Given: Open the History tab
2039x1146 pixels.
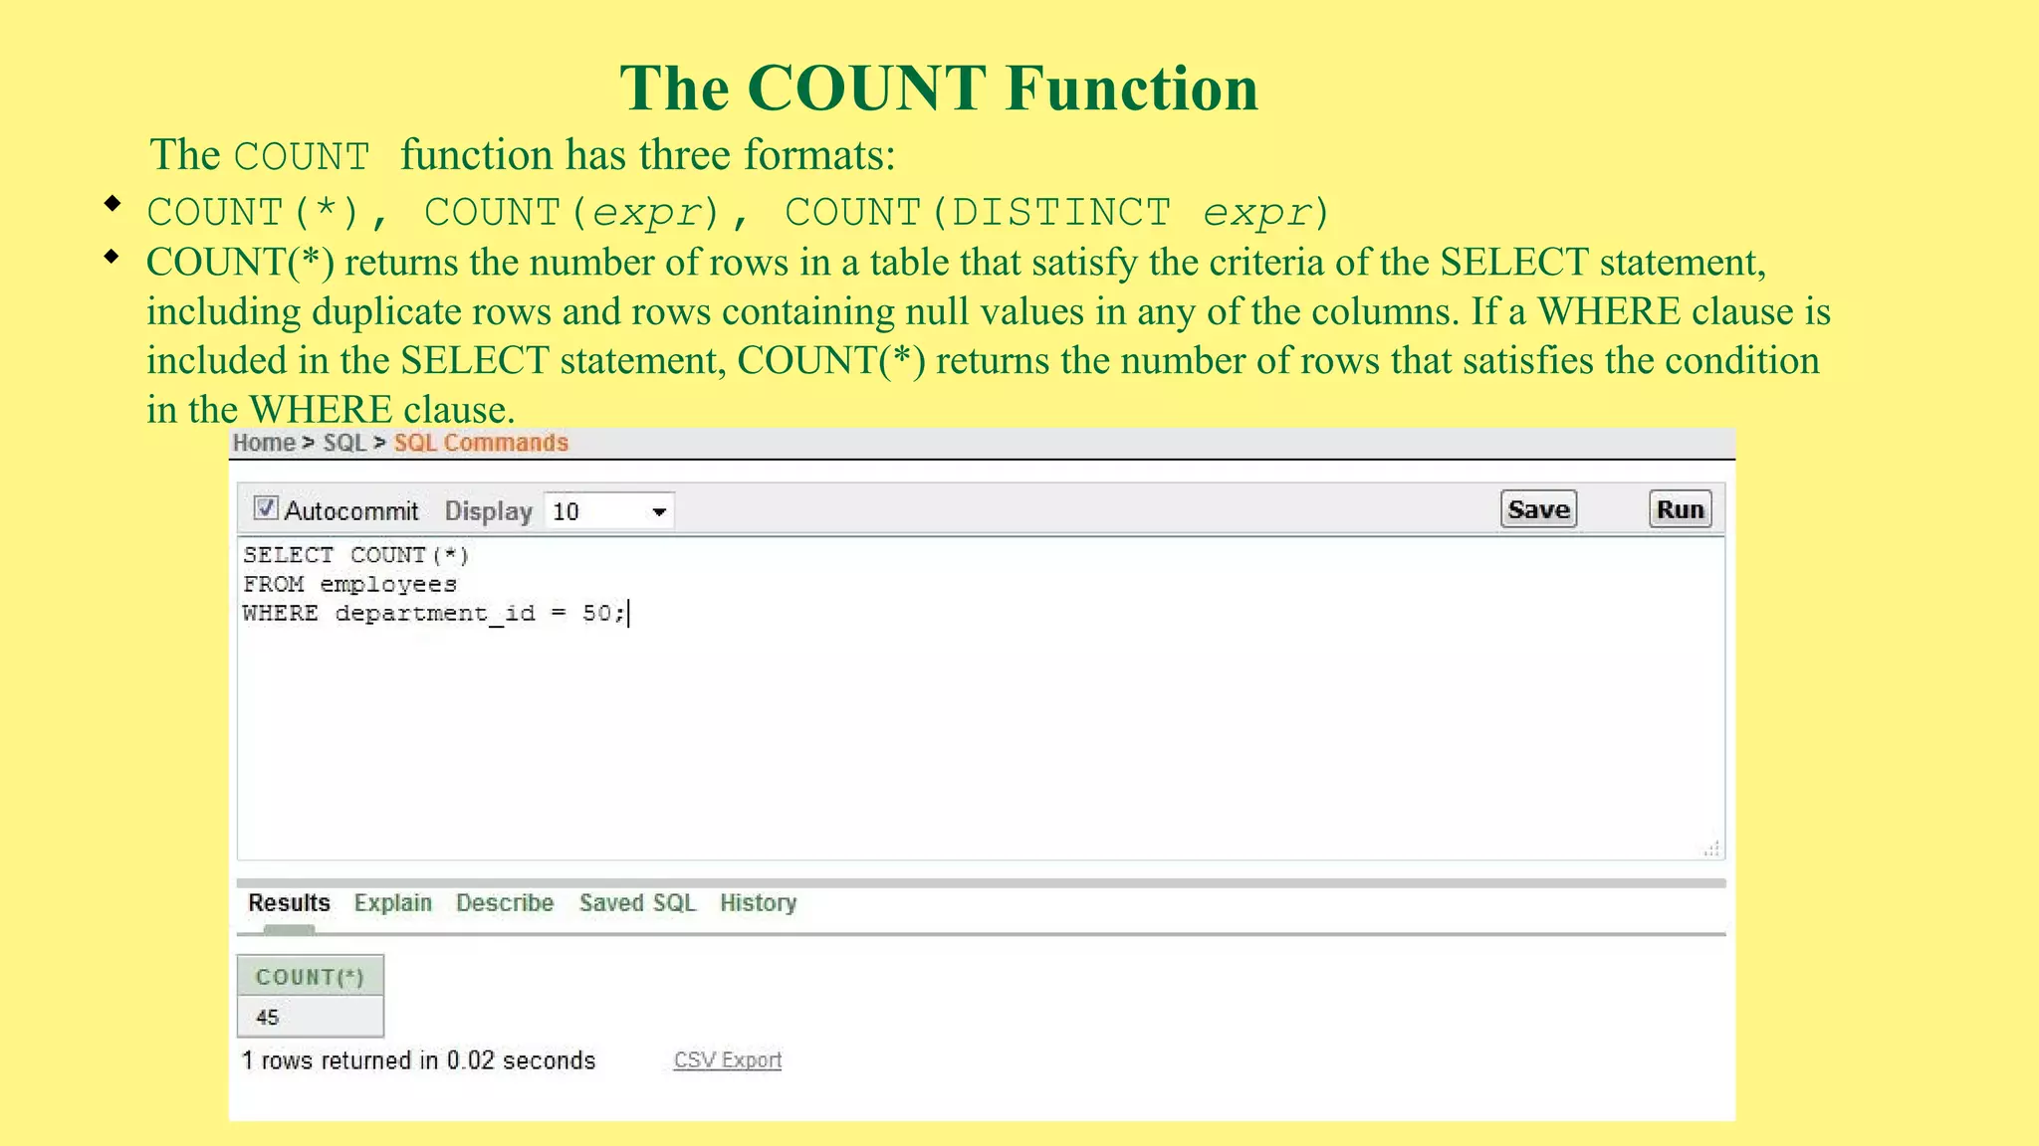Looking at the screenshot, I should point(759,903).
